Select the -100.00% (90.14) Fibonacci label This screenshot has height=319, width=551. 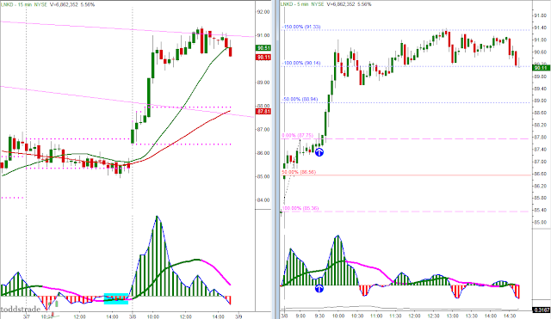point(302,63)
